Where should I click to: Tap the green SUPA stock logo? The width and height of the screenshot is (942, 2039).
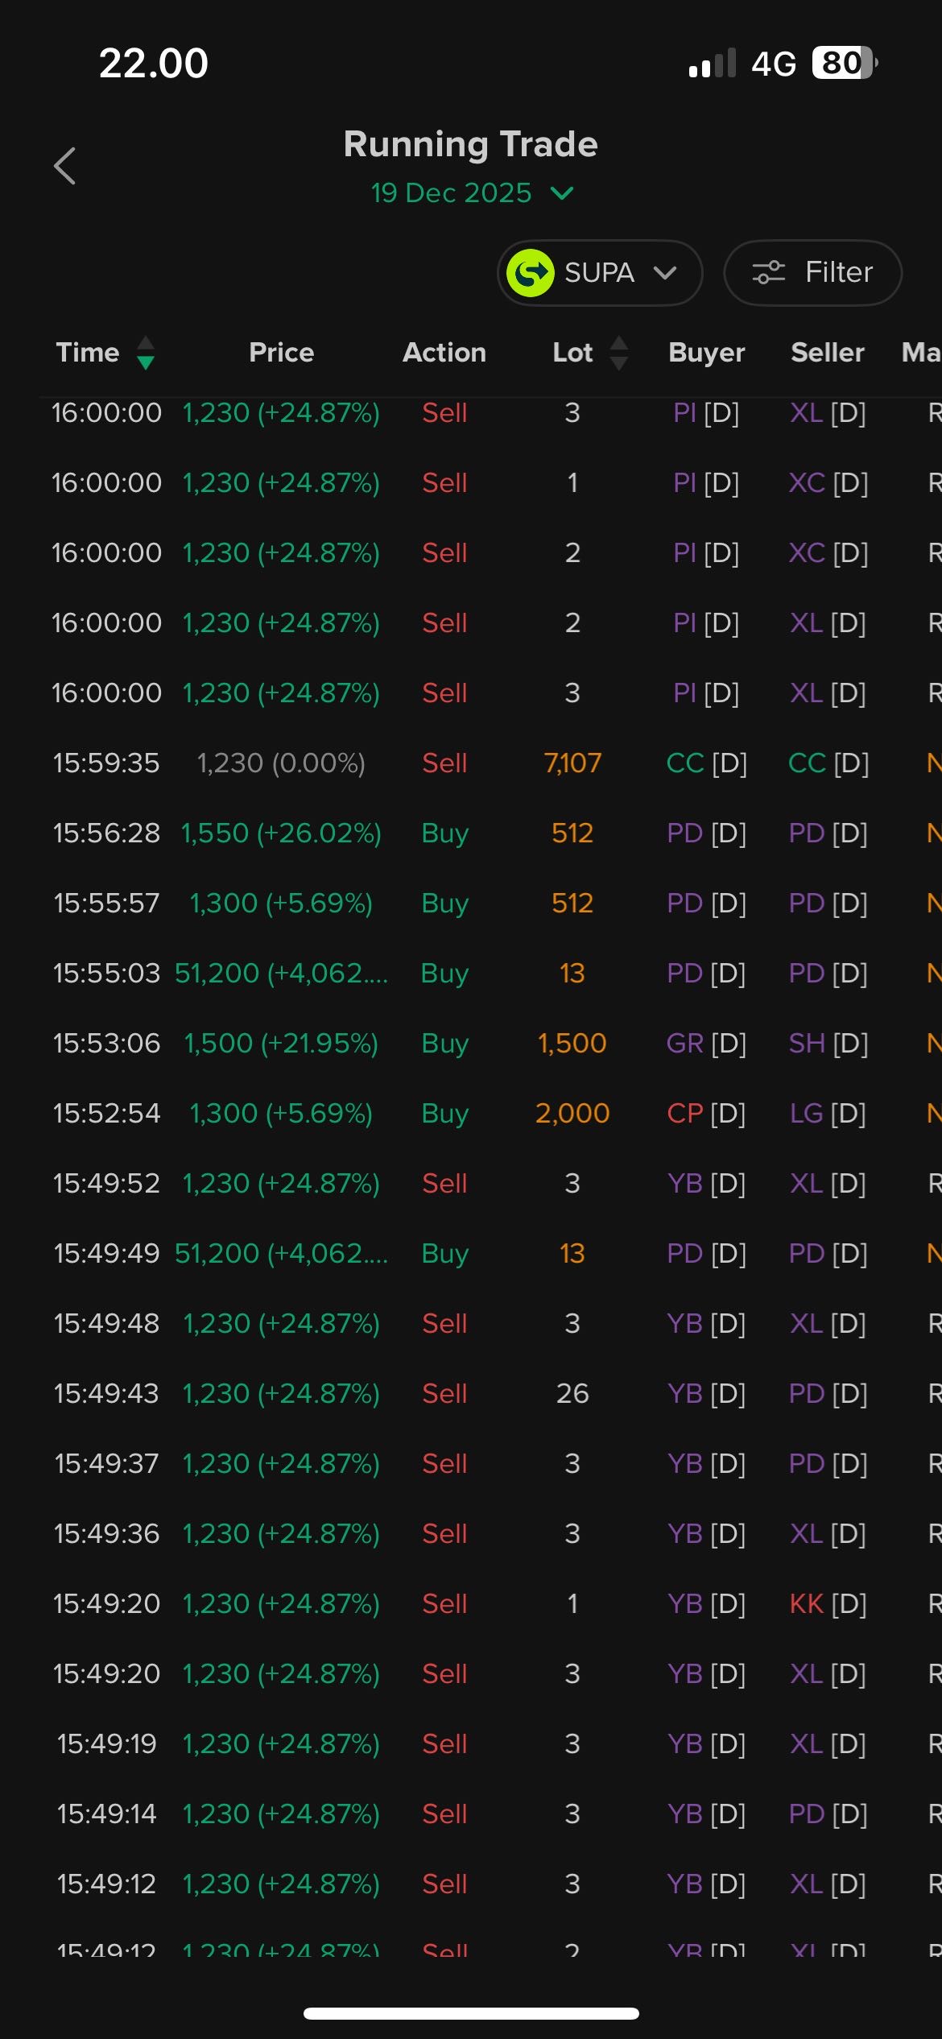click(530, 273)
